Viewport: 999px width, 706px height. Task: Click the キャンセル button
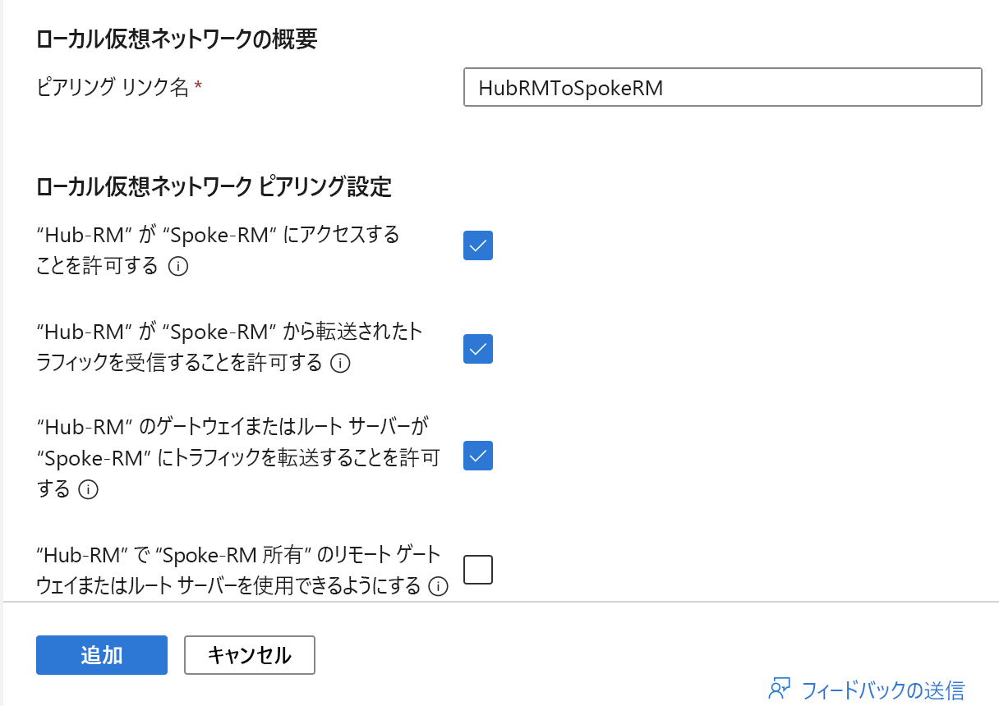pyautogui.click(x=250, y=655)
